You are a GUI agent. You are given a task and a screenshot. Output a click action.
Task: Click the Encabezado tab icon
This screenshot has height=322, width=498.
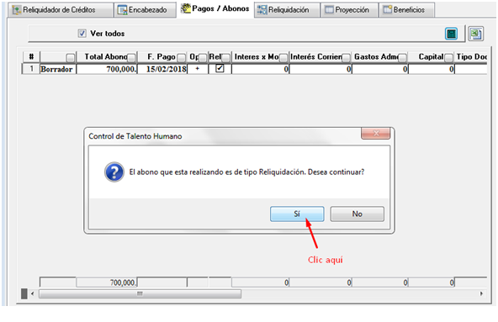pyautogui.click(x=122, y=10)
